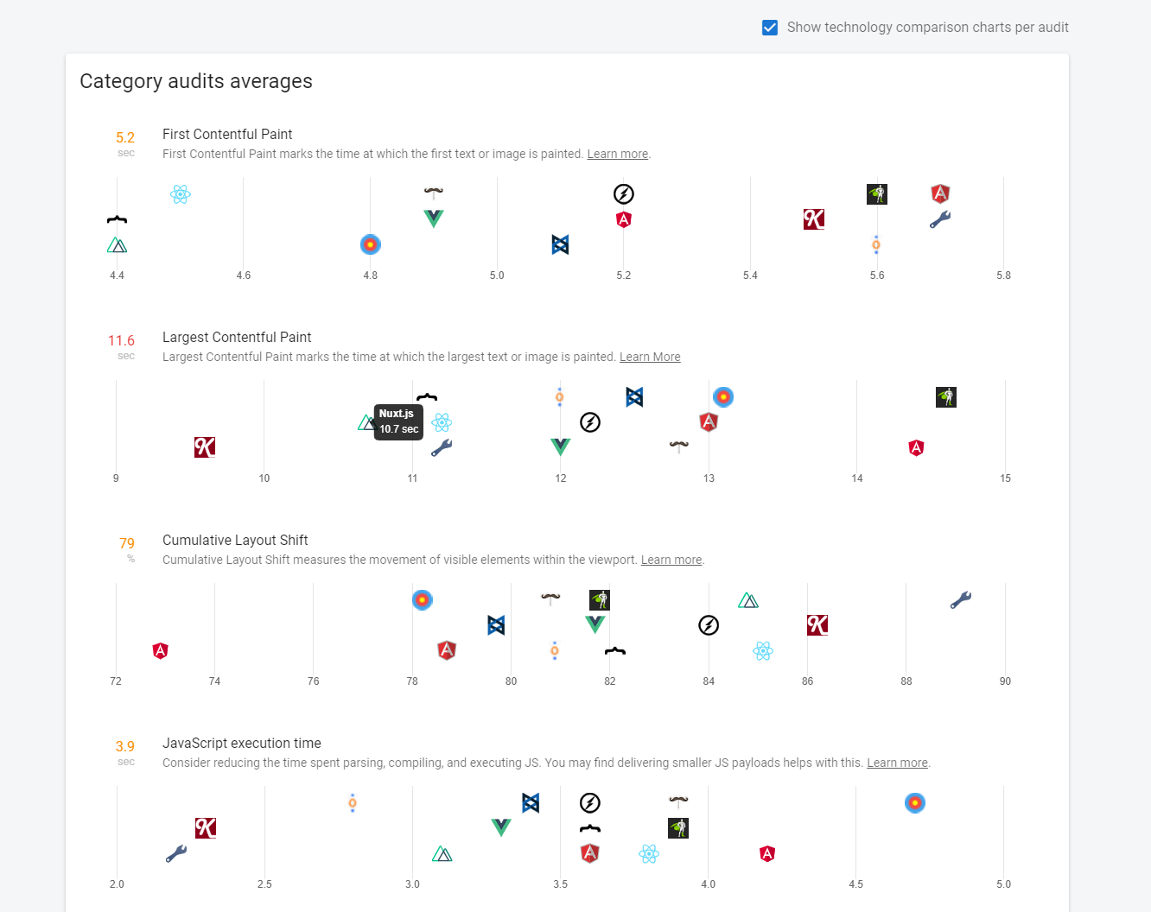The width and height of the screenshot is (1151, 912).
Task: Click the 11.6 sec average value label
Action: click(x=121, y=340)
